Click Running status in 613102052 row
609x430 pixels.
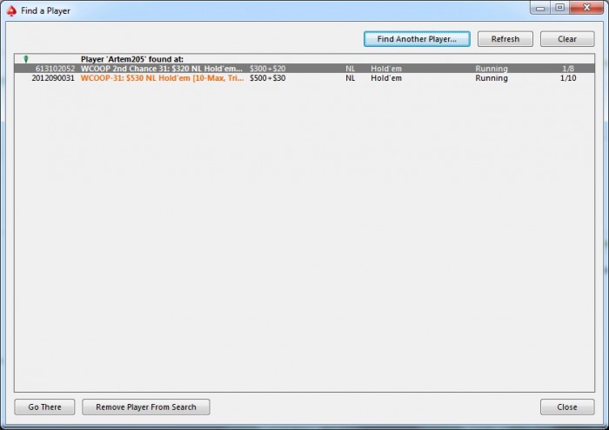(492, 69)
